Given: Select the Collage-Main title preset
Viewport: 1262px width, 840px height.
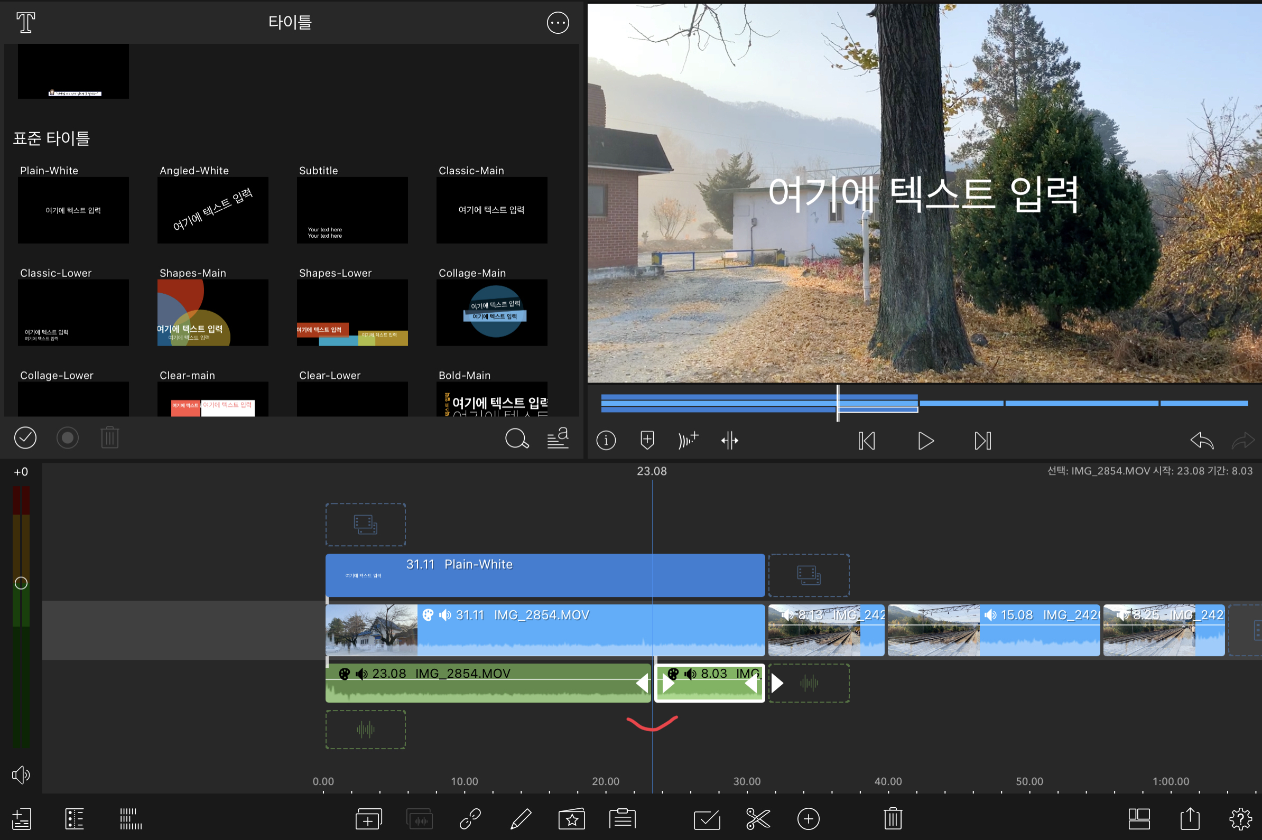Looking at the screenshot, I should point(491,312).
